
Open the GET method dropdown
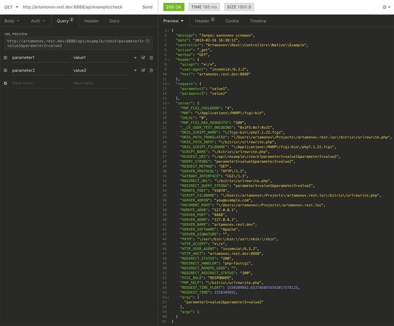11,7
